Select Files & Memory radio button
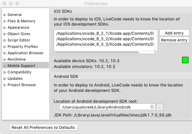The width and height of the screenshot is (192, 134). click(x=4, y=21)
